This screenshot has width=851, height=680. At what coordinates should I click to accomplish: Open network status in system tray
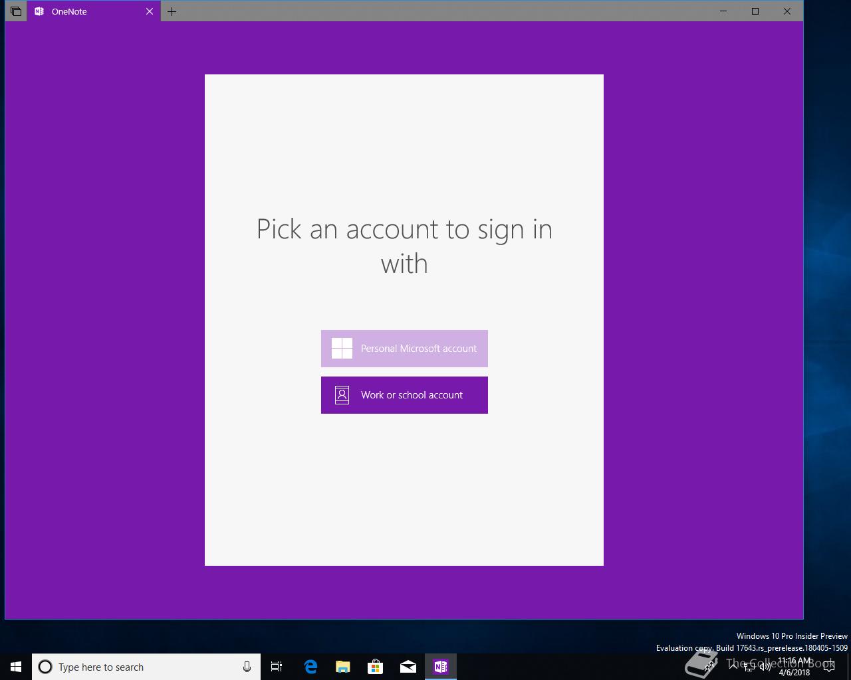point(749,667)
